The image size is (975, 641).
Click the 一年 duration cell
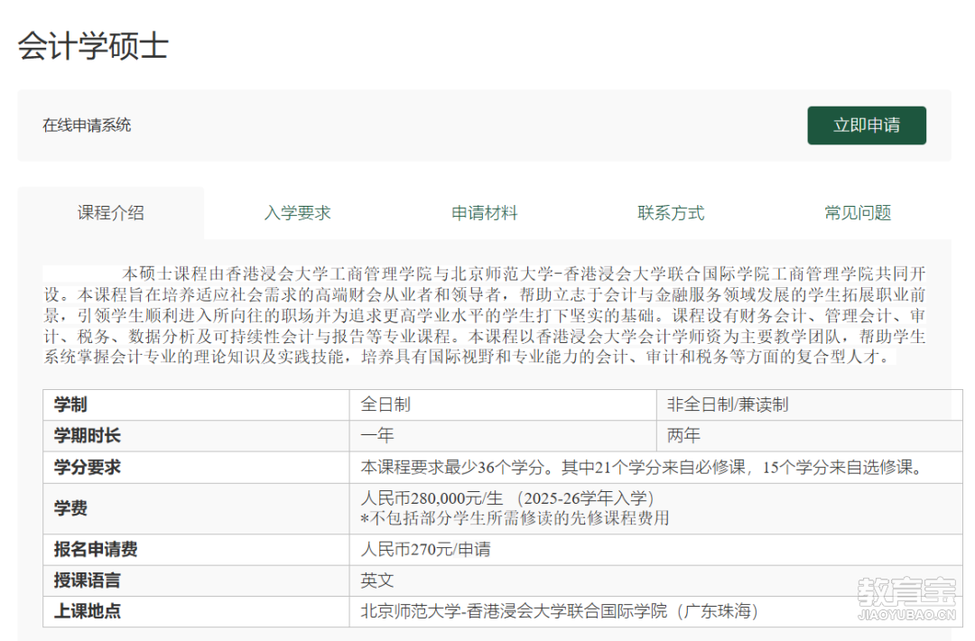503,436
